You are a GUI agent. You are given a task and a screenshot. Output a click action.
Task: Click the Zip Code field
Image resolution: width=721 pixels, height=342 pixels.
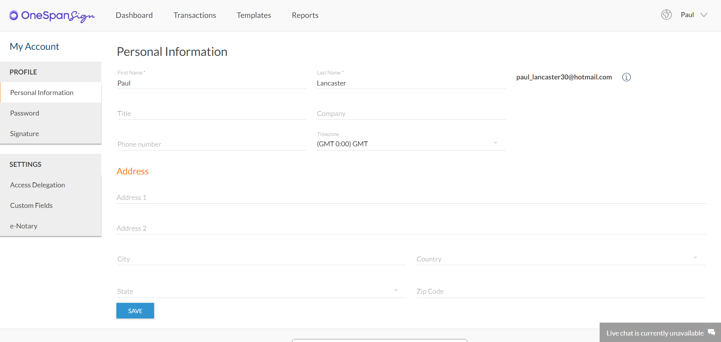coord(561,291)
